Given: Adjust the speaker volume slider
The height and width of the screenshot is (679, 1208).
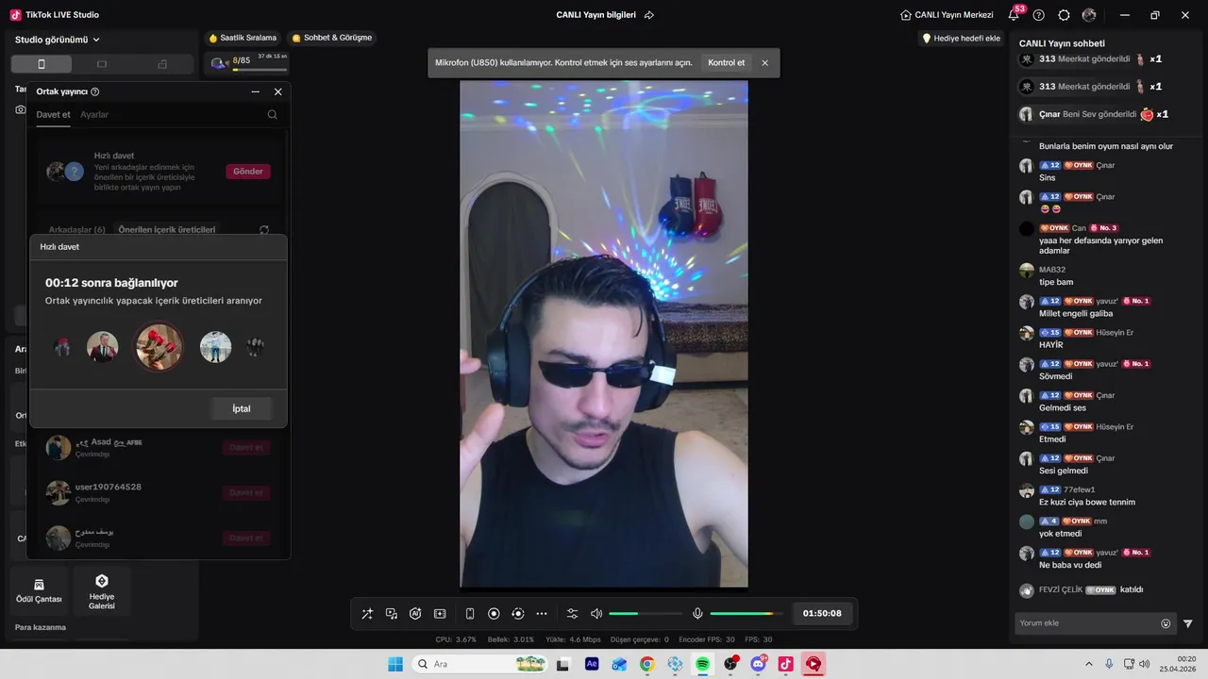Looking at the screenshot, I should click(646, 614).
